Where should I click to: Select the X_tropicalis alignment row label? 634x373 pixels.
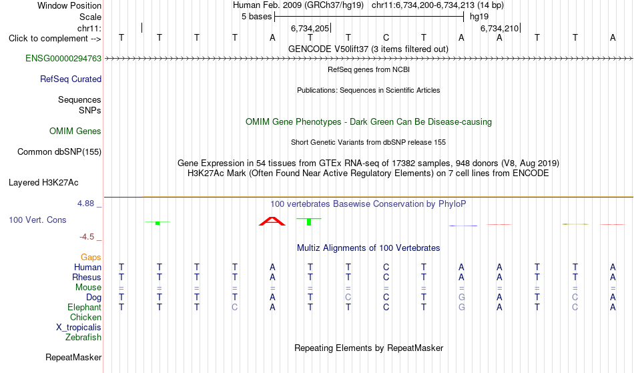click(79, 328)
